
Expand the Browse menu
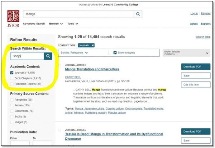point(56,24)
